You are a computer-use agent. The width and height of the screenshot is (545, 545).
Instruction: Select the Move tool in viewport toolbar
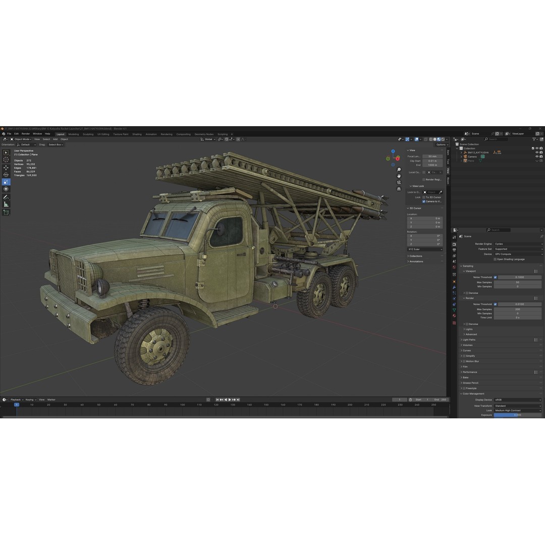[x=6, y=168]
